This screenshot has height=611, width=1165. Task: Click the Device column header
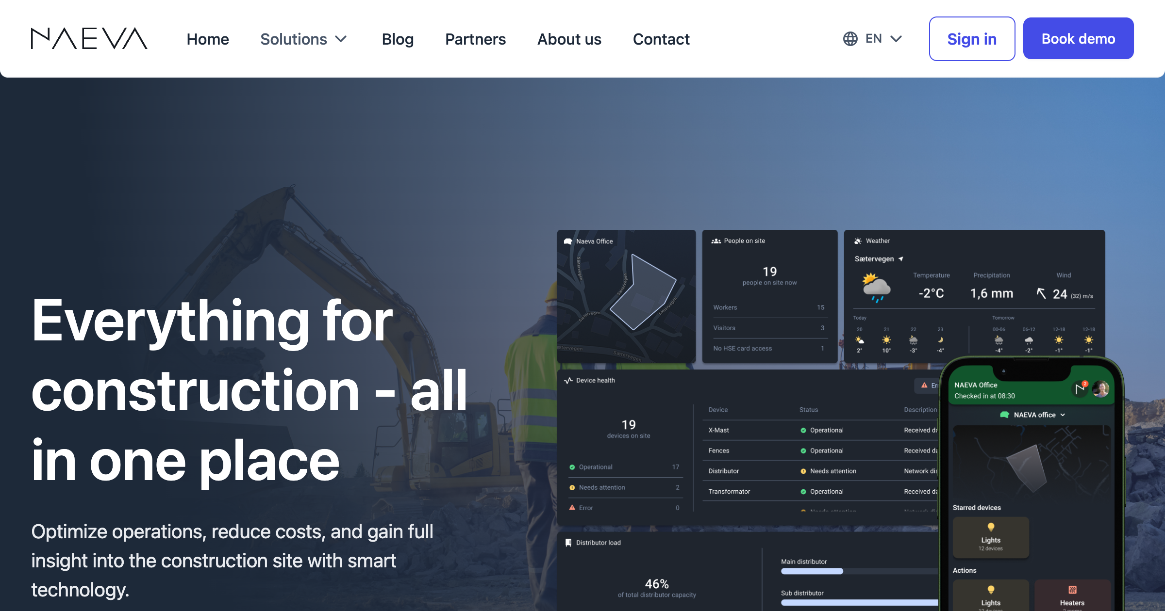718,410
